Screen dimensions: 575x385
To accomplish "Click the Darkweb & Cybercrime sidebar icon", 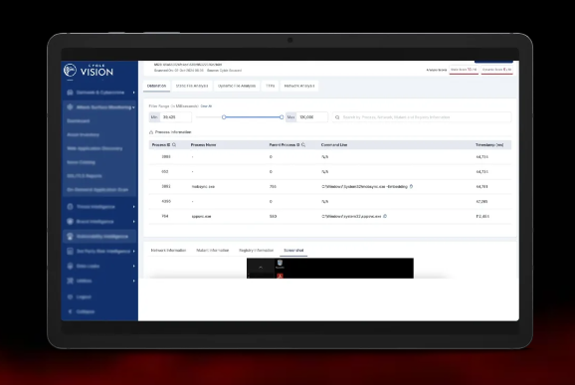I will tap(70, 93).
